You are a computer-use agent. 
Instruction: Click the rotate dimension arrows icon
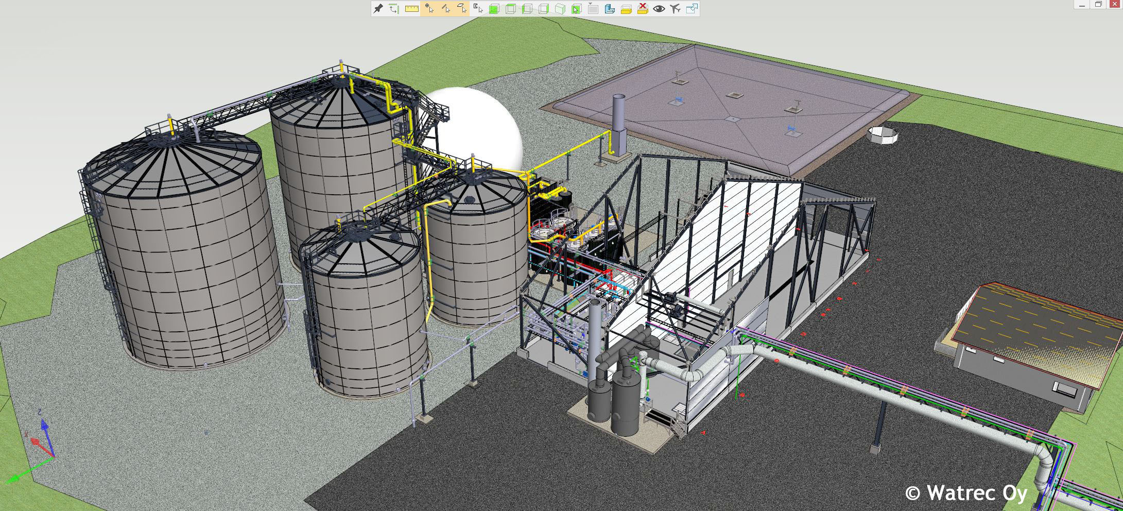tap(394, 9)
